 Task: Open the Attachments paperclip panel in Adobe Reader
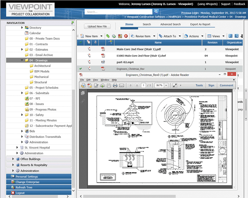[x=83, y=101]
